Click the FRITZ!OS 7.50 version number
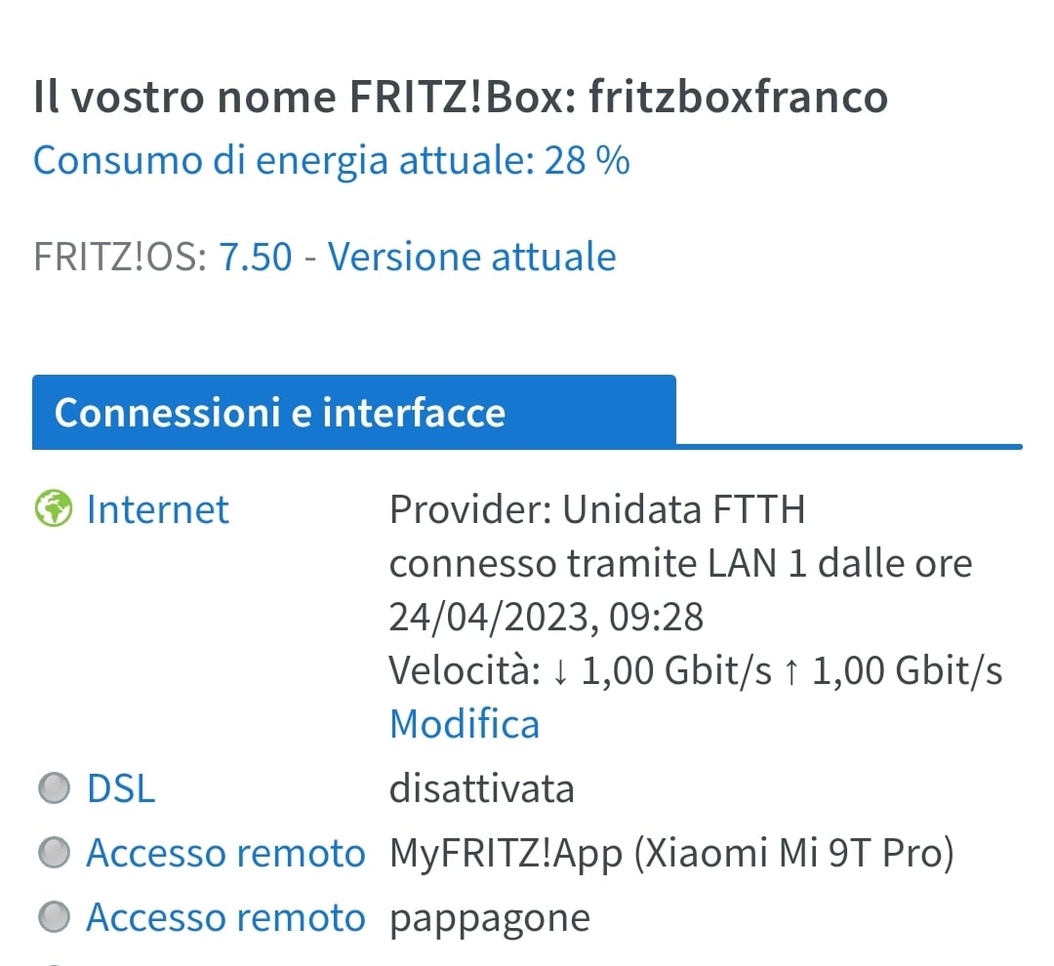This screenshot has height=966, width=1054. (x=255, y=257)
